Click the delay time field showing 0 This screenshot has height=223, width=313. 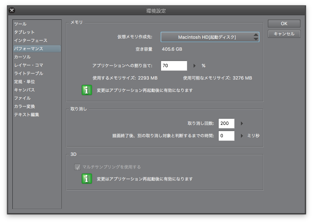[x=226, y=136]
